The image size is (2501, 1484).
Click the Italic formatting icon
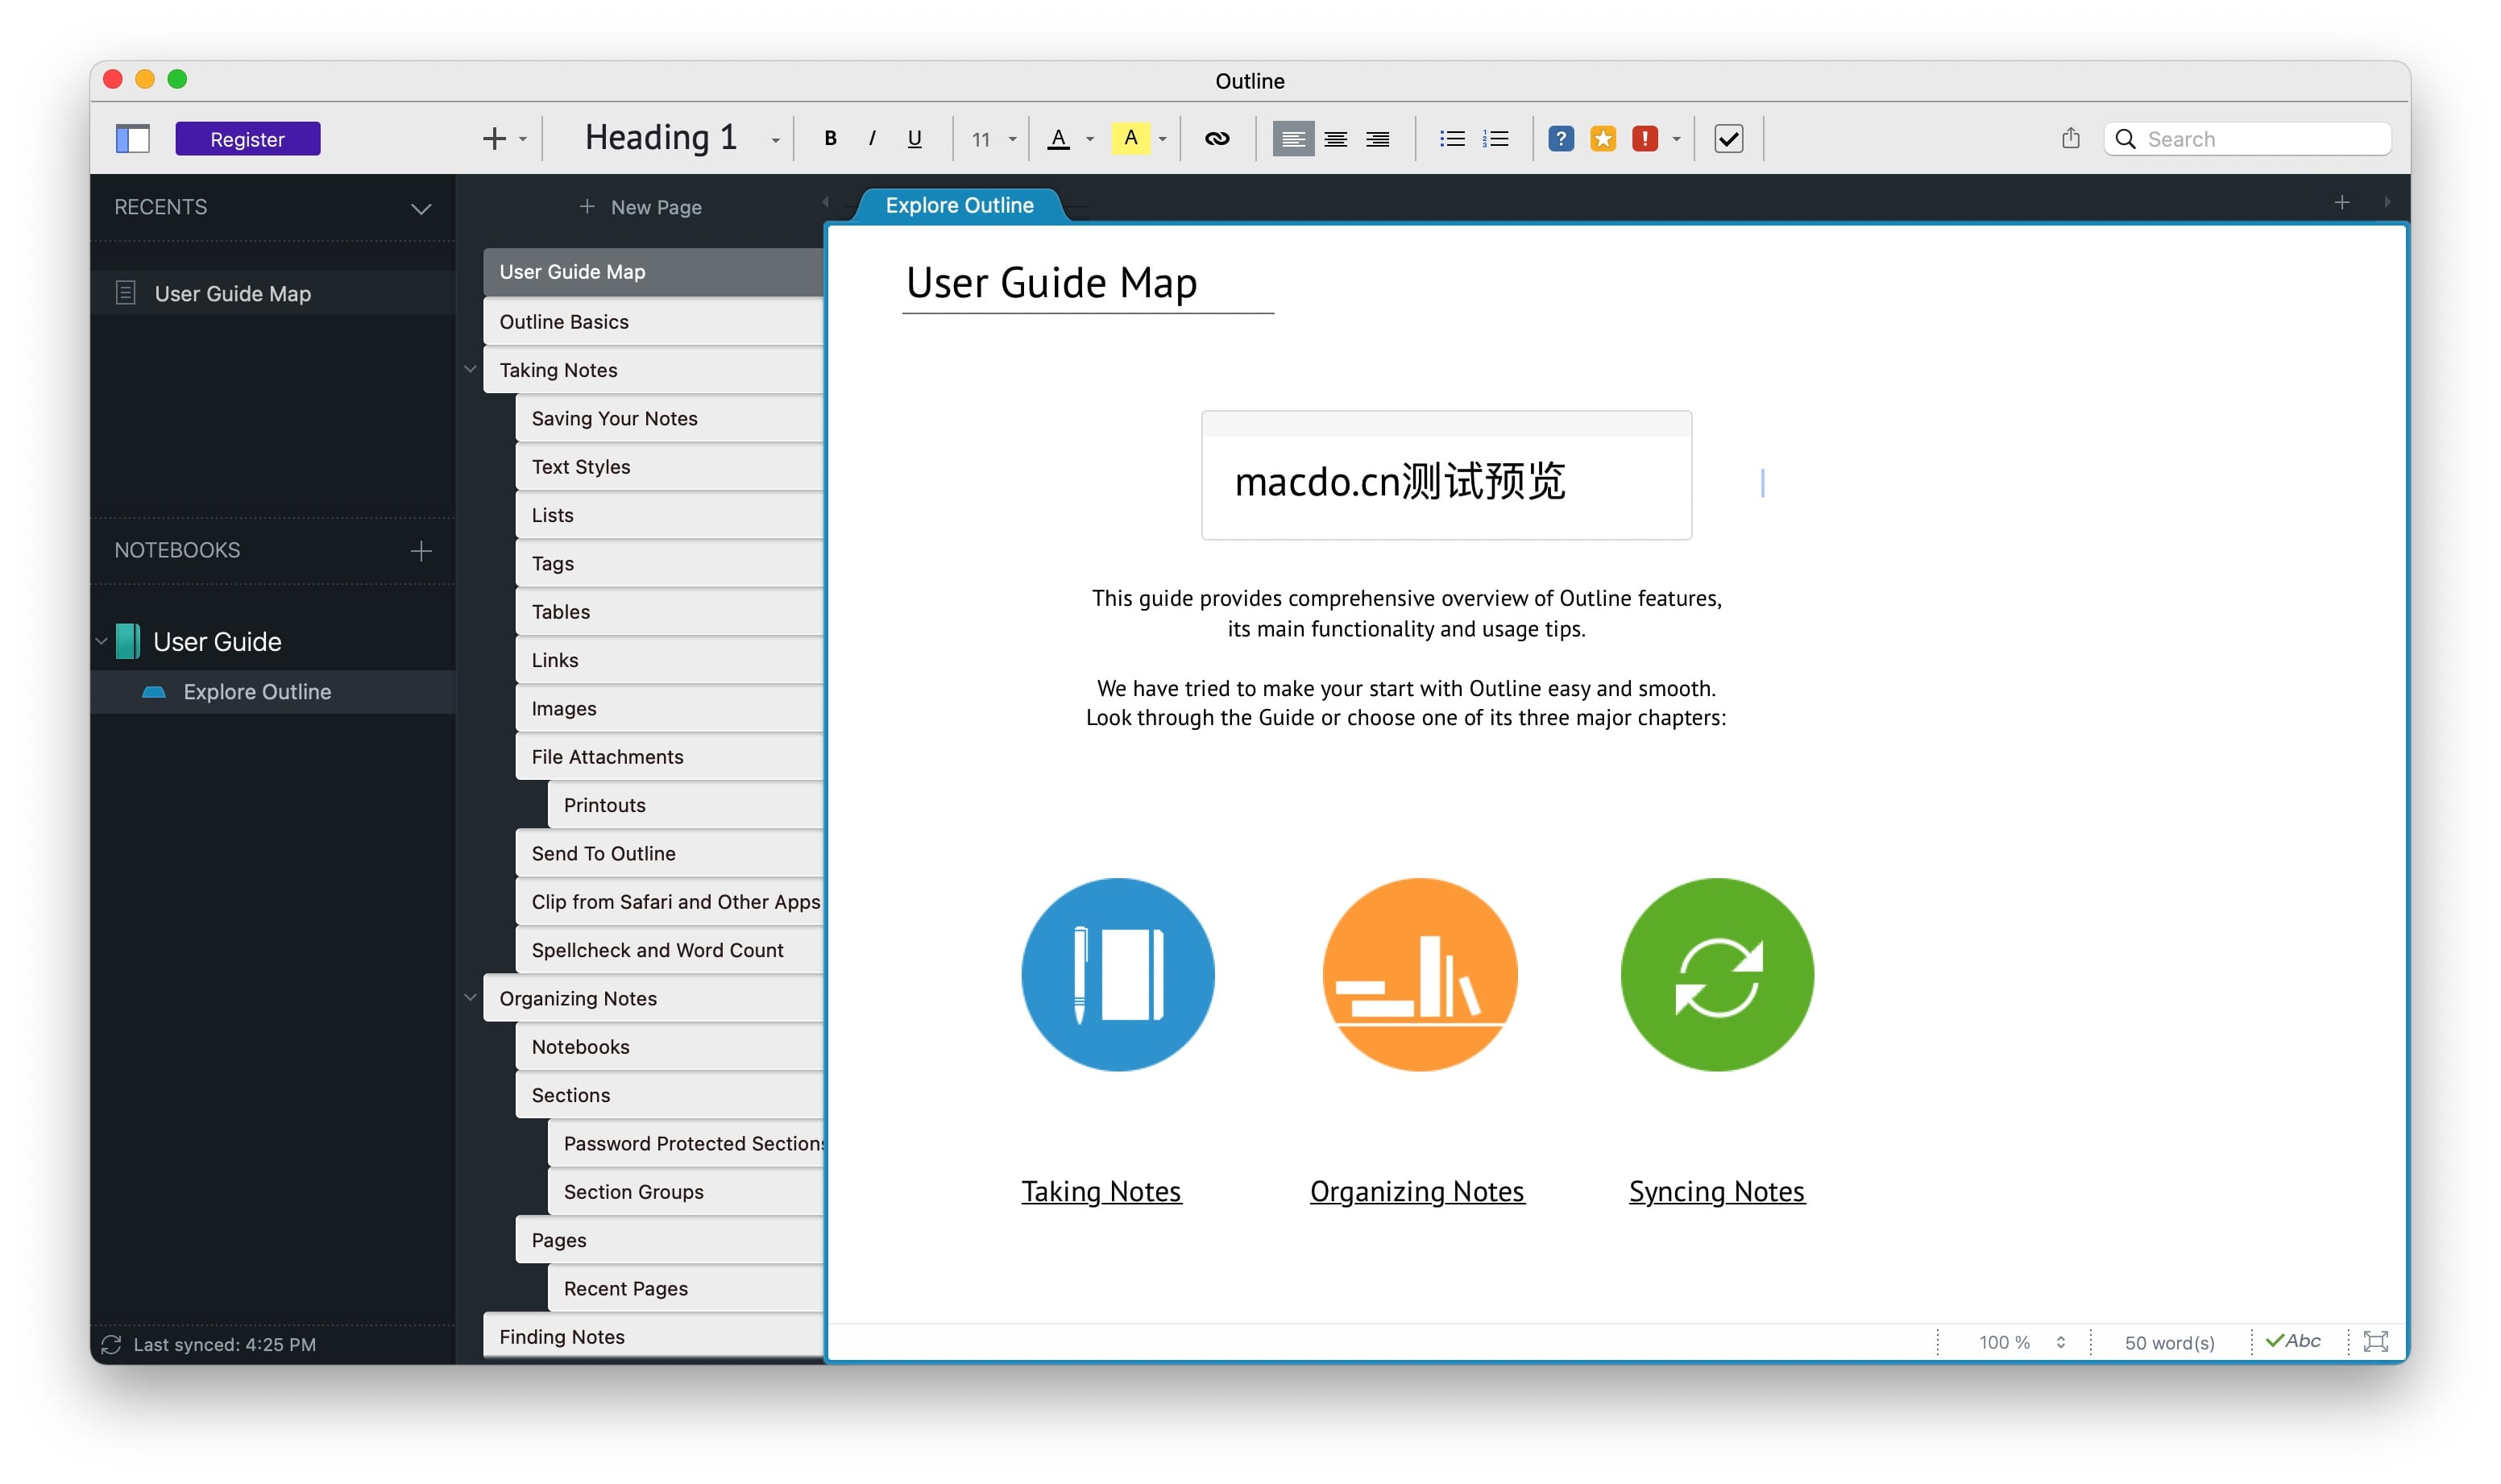[873, 138]
